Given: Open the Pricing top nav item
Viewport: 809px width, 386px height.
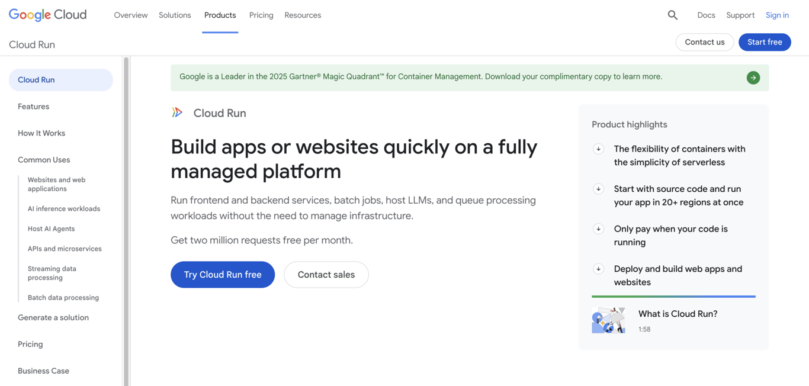Looking at the screenshot, I should point(261,15).
